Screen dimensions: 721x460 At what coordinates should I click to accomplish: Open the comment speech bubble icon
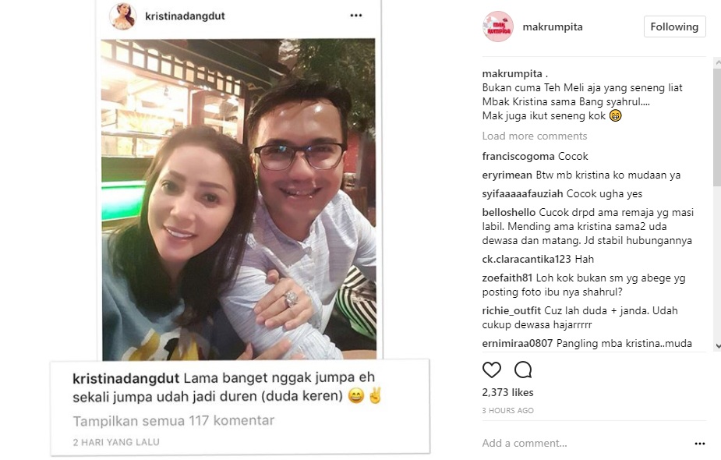tap(523, 370)
